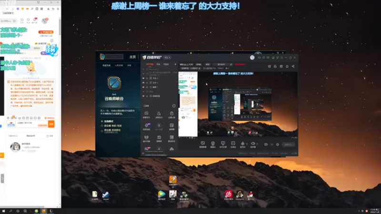Open the mode pill dropdown beside streaming app logo

point(167,58)
